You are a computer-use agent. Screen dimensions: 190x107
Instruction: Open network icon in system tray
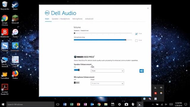pyautogui.click(x=162, y=104)
